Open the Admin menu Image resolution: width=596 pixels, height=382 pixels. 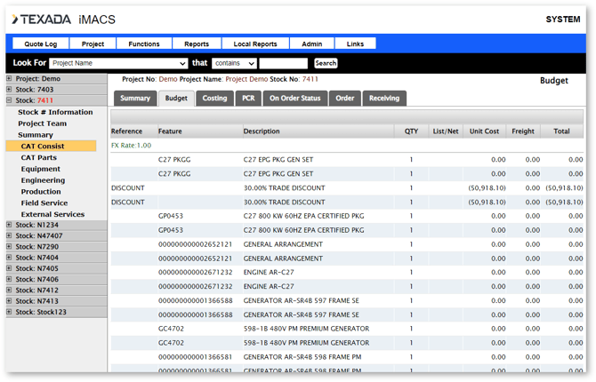coord(311,44)
